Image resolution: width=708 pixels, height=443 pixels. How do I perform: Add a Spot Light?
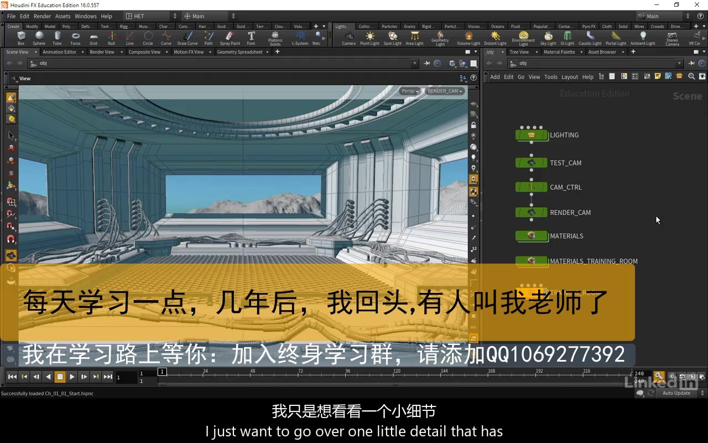click(x=393, y=38)
